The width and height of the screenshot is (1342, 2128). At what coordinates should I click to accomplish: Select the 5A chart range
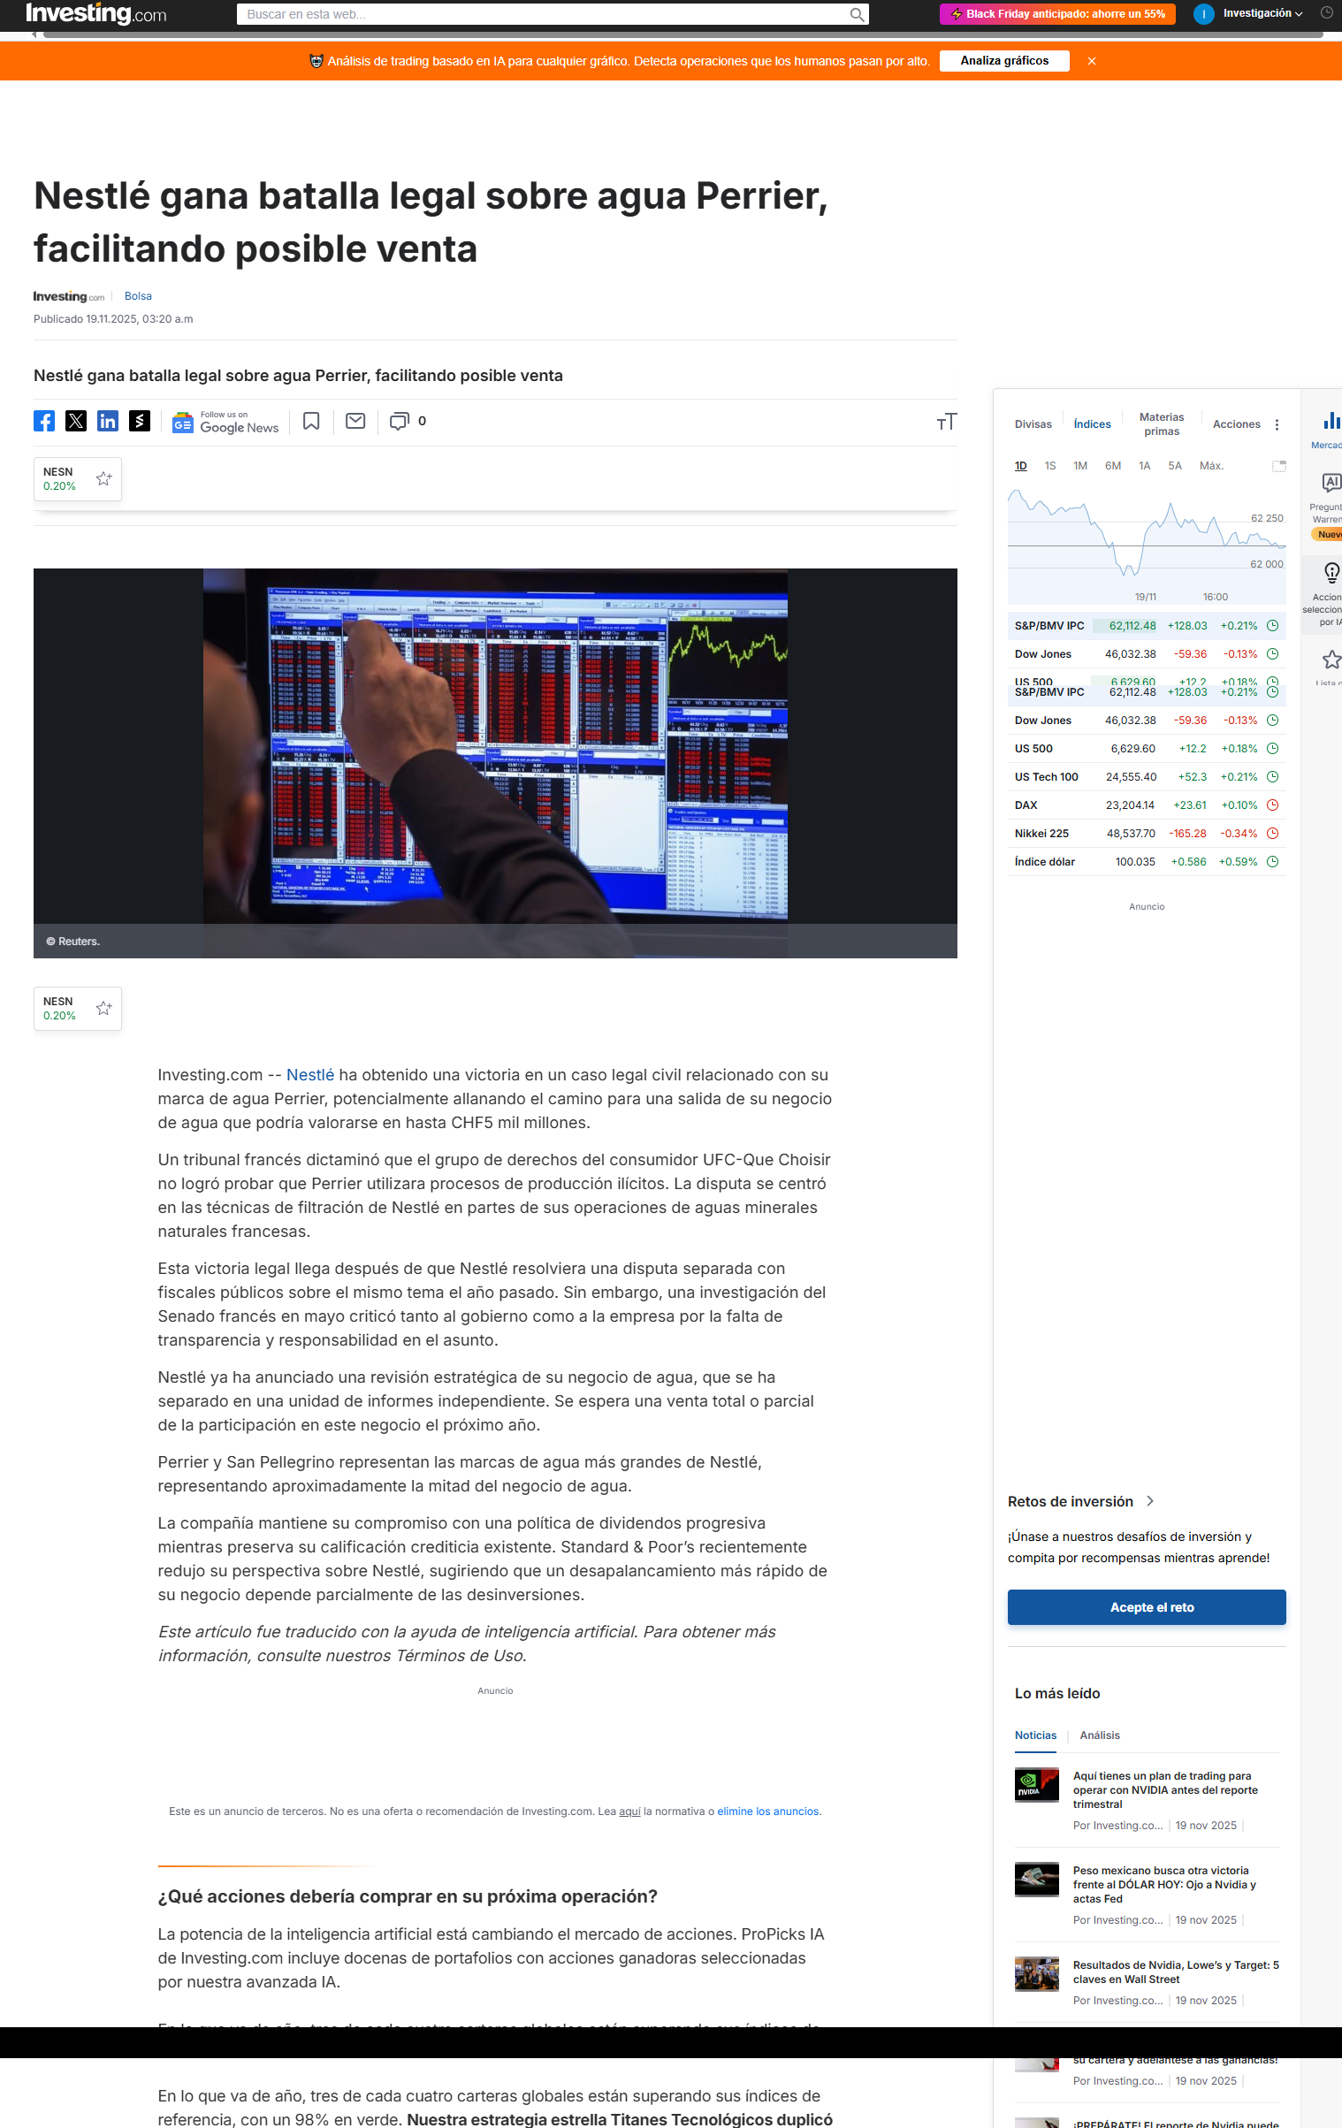pyautogui.click(x=1175, y=466)
